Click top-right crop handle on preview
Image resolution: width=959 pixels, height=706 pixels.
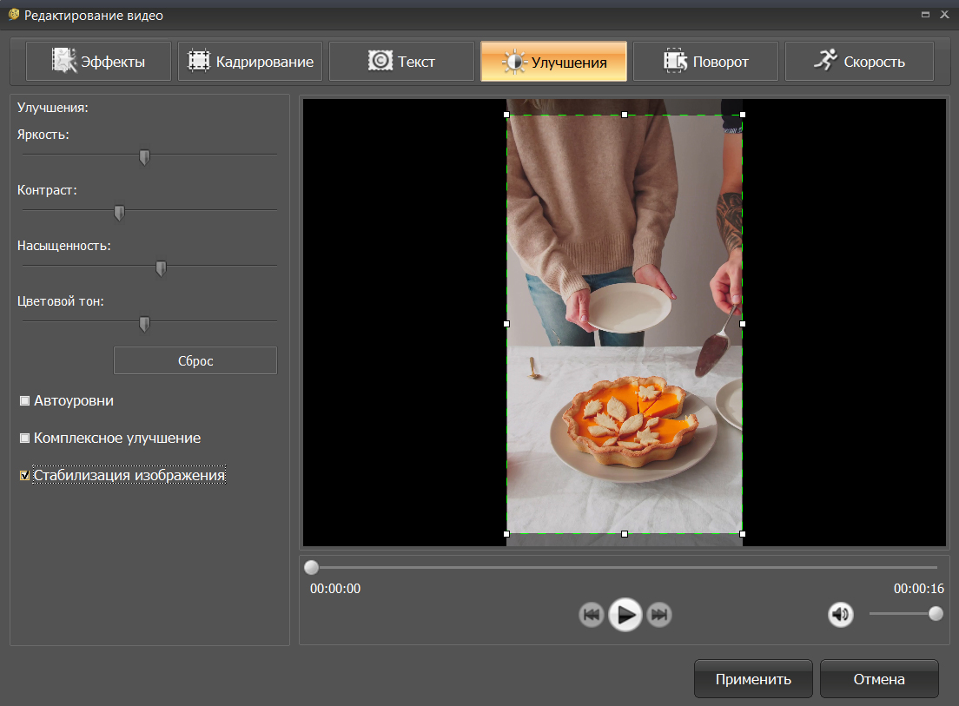pyautogui.click(x=743, y=115)
